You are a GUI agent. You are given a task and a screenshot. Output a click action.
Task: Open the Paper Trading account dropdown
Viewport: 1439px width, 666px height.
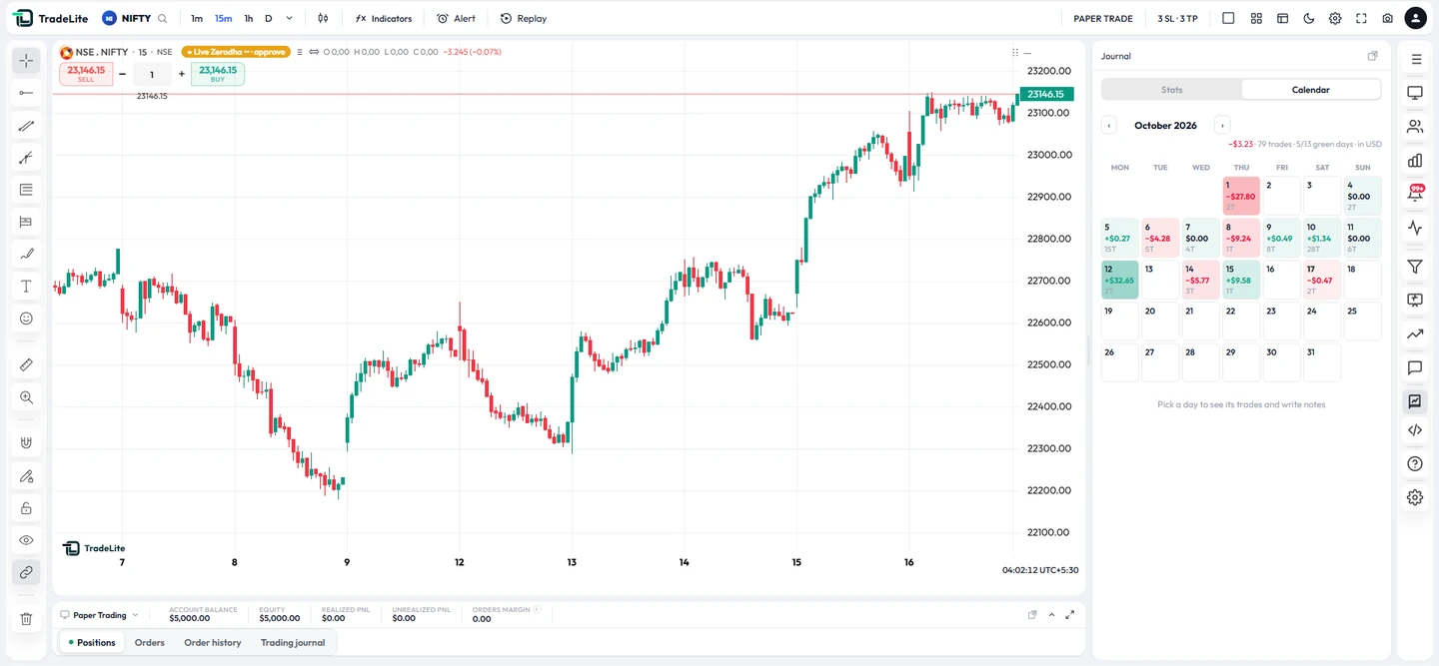tap(99, 615)
